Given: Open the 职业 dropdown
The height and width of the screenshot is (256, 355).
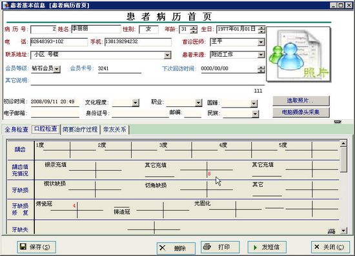Looking at the screenshot, I should click(x=198, y=103).
